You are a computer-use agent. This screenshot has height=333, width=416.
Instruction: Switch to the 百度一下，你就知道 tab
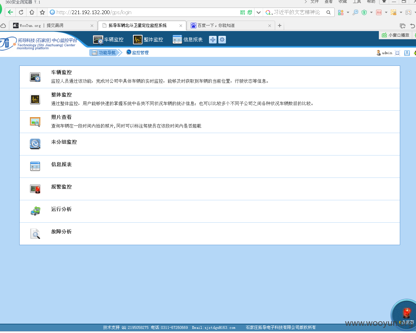[x=231, y=26]
